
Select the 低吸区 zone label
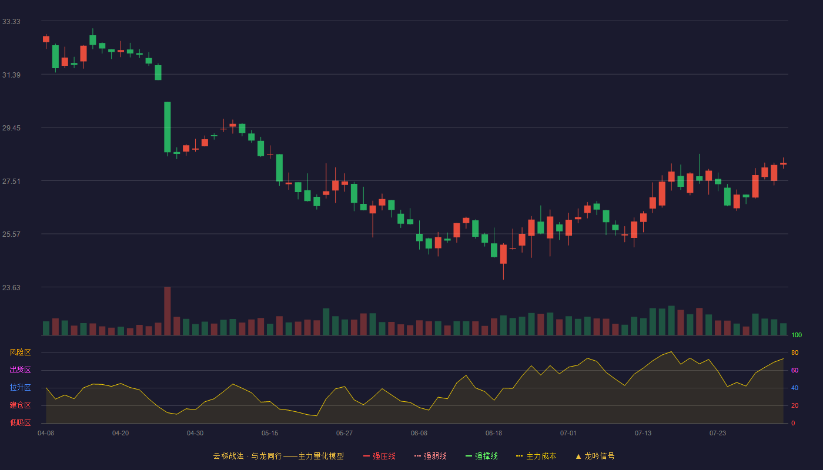(20, 423)
